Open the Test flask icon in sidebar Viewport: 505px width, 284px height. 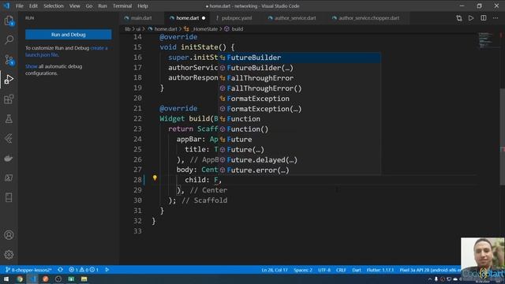(9, 119)
